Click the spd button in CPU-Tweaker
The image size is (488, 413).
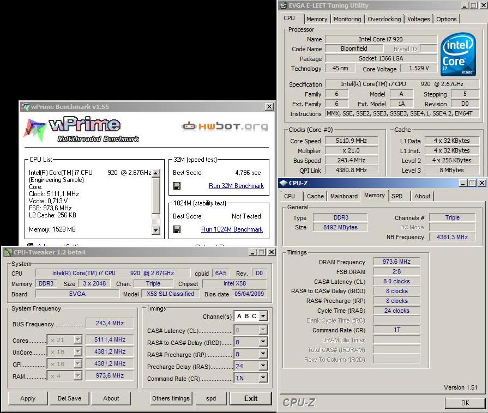point(211,398)
